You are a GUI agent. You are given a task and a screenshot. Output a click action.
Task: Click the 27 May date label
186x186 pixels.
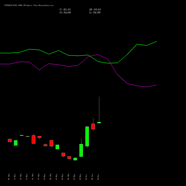pos(74,177)
